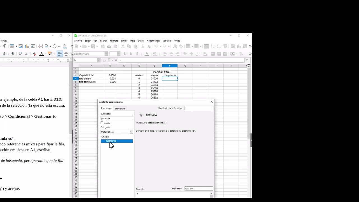Open the Insertar menu in Calc
Image resolution: width=359 pixels, height=202 pixels.
[x=103, y=41]
